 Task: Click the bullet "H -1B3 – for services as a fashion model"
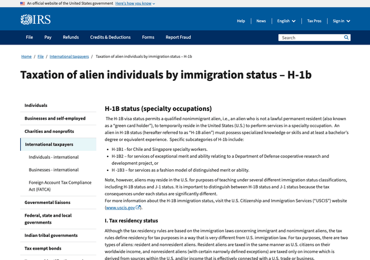pos(180,170)
